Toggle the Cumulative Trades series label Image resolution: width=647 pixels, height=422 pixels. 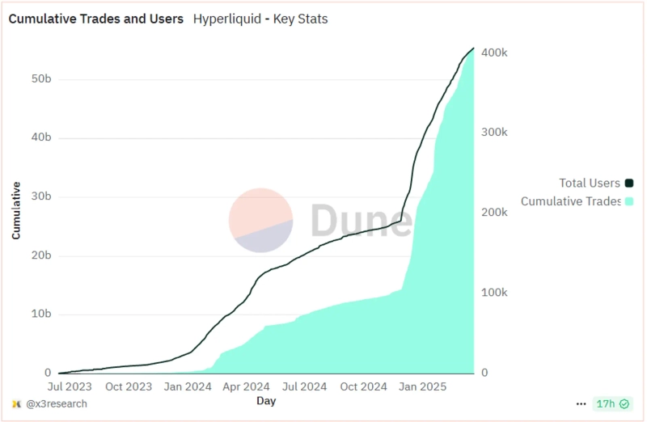coord(570,201)
